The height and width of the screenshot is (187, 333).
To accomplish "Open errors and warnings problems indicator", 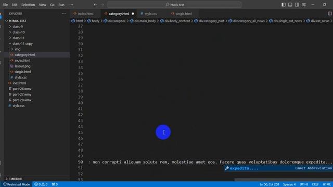I will [41, 184].
